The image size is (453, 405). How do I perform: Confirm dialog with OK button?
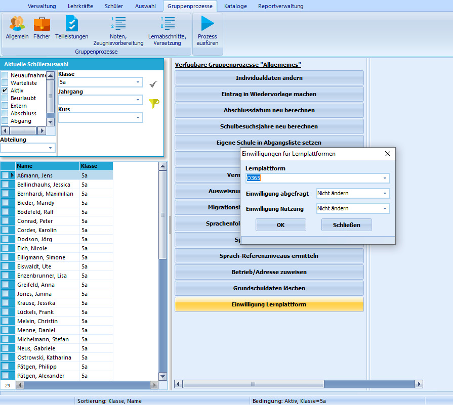(280, 225)
